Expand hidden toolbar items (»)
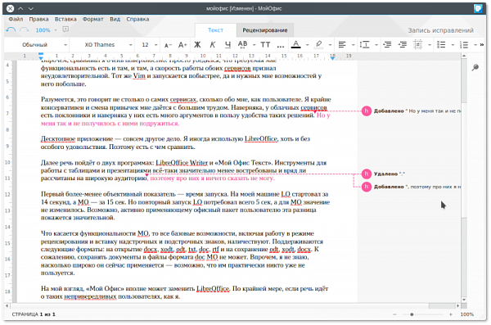This screenshot has height=325, width=491. tap(482, 45)
